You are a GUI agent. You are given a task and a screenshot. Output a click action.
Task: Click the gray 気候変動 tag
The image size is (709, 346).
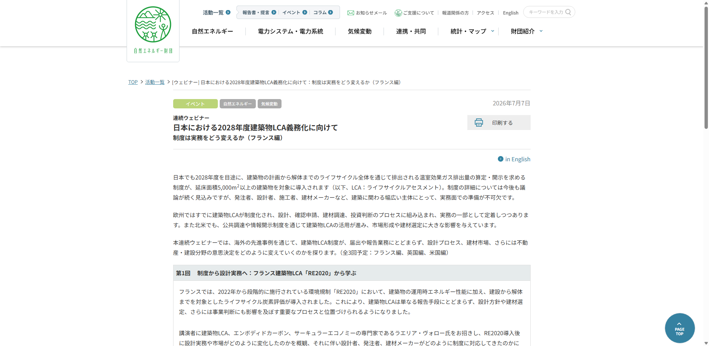[x=270, y=104]
